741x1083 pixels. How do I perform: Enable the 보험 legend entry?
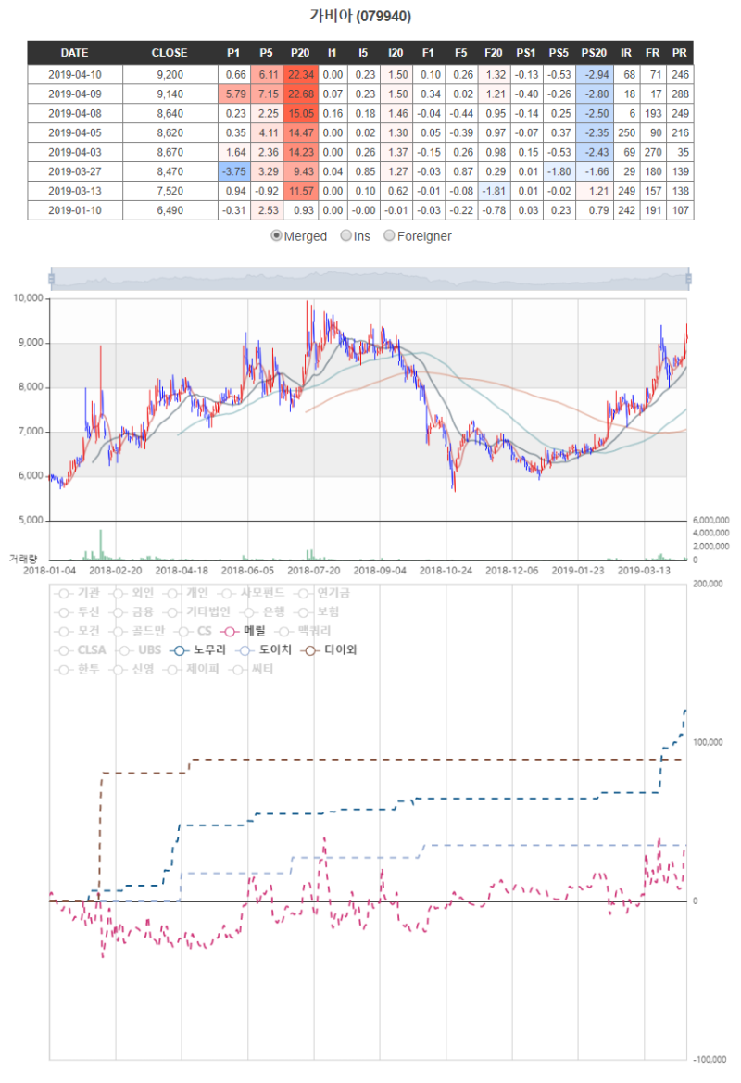pos(316,612)
